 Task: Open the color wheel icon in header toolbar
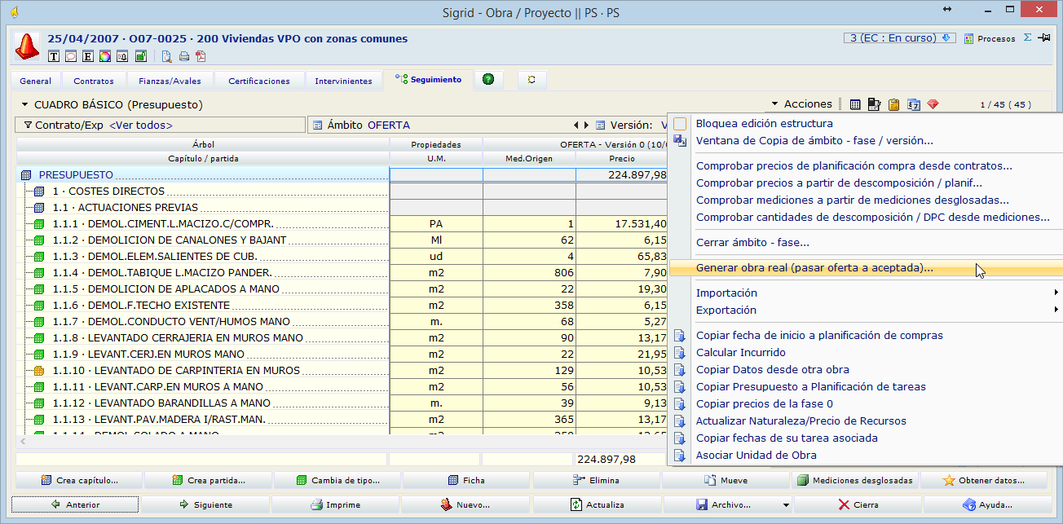click(104, 56)
